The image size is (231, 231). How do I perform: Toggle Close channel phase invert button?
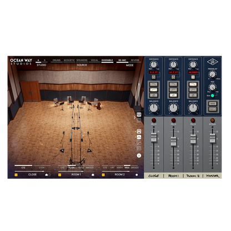pyautogui.click(x=154, y=96)
